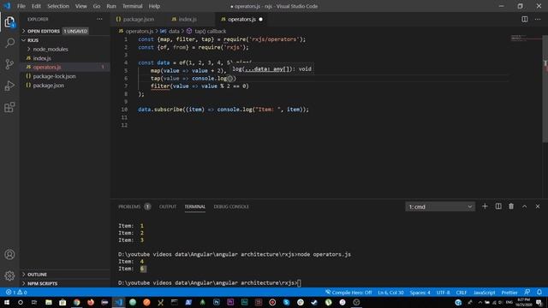This screenshot has height=308, width=548.
Task: Click the VS Code taskbar icon
Action: 118,302
